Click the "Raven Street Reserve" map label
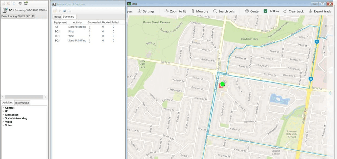The height and width of the screenshot is (159, 337). pyautogui.click(x=156, y=22)
